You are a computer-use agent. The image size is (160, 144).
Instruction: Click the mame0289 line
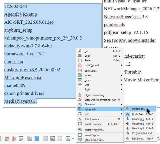click(x=15, y=85)
